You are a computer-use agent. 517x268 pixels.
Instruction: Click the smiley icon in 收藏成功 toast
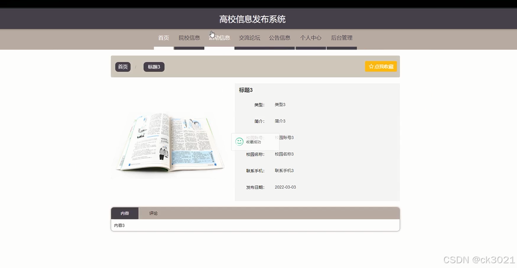pos(239,141)
